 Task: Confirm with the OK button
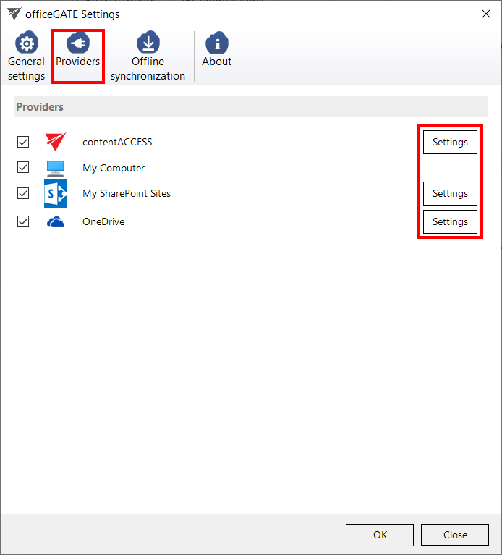pos(380,535)
